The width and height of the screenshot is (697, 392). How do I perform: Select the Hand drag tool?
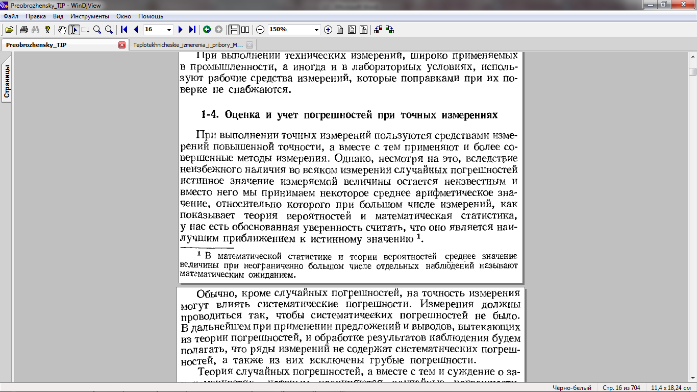point(62,30)
